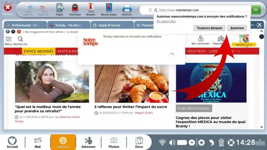Click the PUBLI RÉDACTIONNEL label
Viewport: 267px width, 150px height.
pos(194,108)
